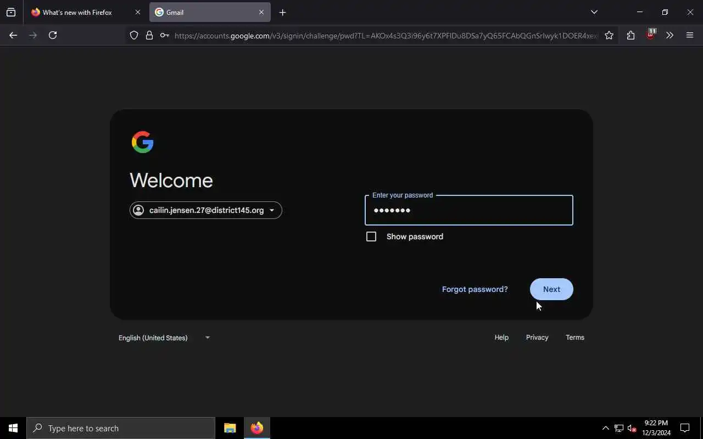Check the Show password box
Viewport: 703px width, 439px height.
coord(371,237)
